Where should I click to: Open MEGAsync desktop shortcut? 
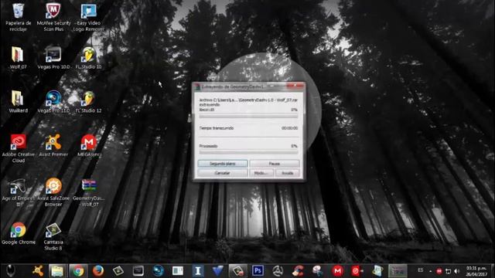89,145
